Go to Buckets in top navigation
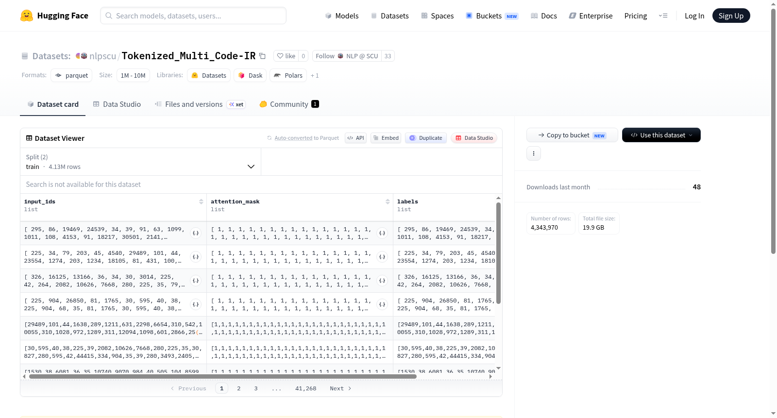Screen dimensions: 777x418 click(492, 16)
